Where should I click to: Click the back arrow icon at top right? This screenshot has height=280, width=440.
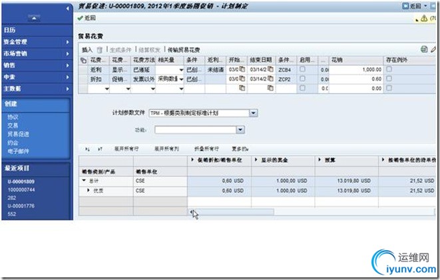[x=405, y=5]
